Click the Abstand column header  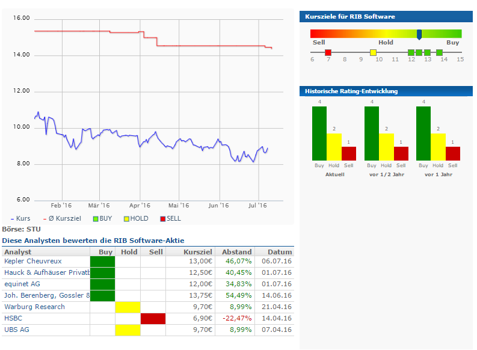(x=236, y=252)
